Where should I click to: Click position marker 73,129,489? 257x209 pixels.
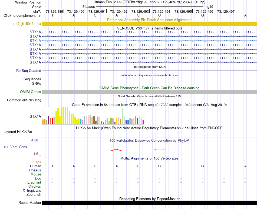(54, 11)
